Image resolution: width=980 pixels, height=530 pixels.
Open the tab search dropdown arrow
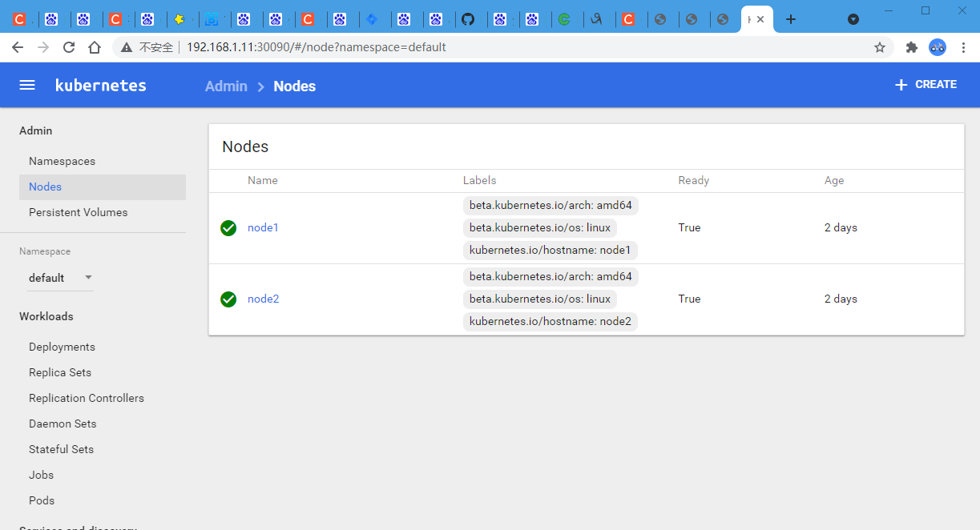(x=853, y=19)
